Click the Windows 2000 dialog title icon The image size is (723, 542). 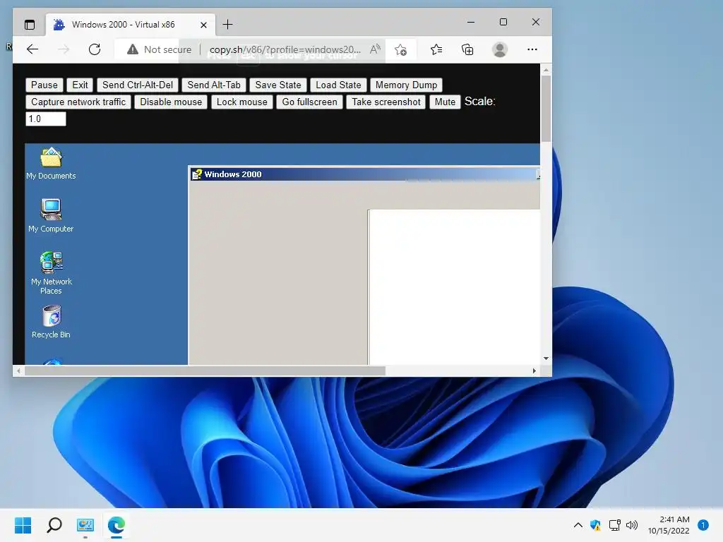click(x=197, y=174)
